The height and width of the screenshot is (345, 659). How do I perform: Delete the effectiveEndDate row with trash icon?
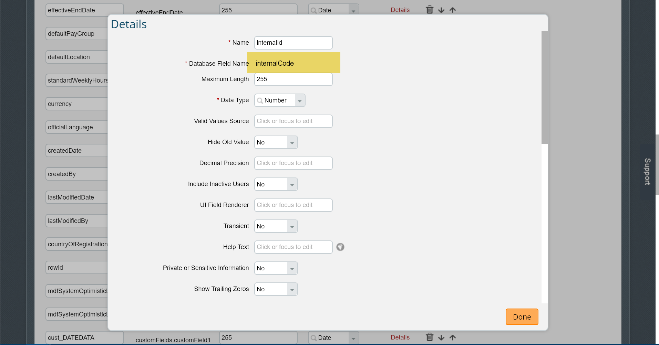(429, 10)
